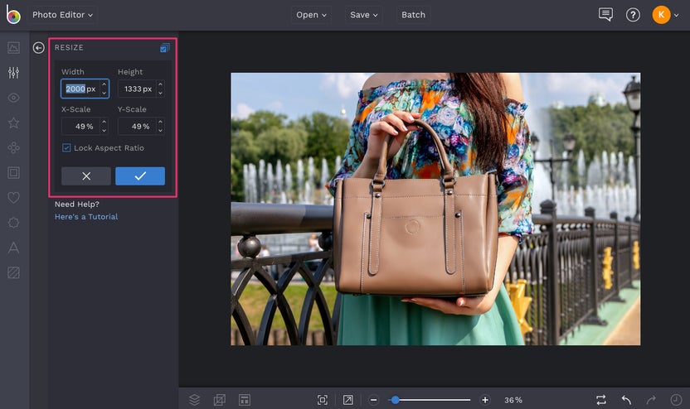This screenshot has width=690, height=409.
Task: Click the undo arrow in bottom toolbar
Action: 626,400
